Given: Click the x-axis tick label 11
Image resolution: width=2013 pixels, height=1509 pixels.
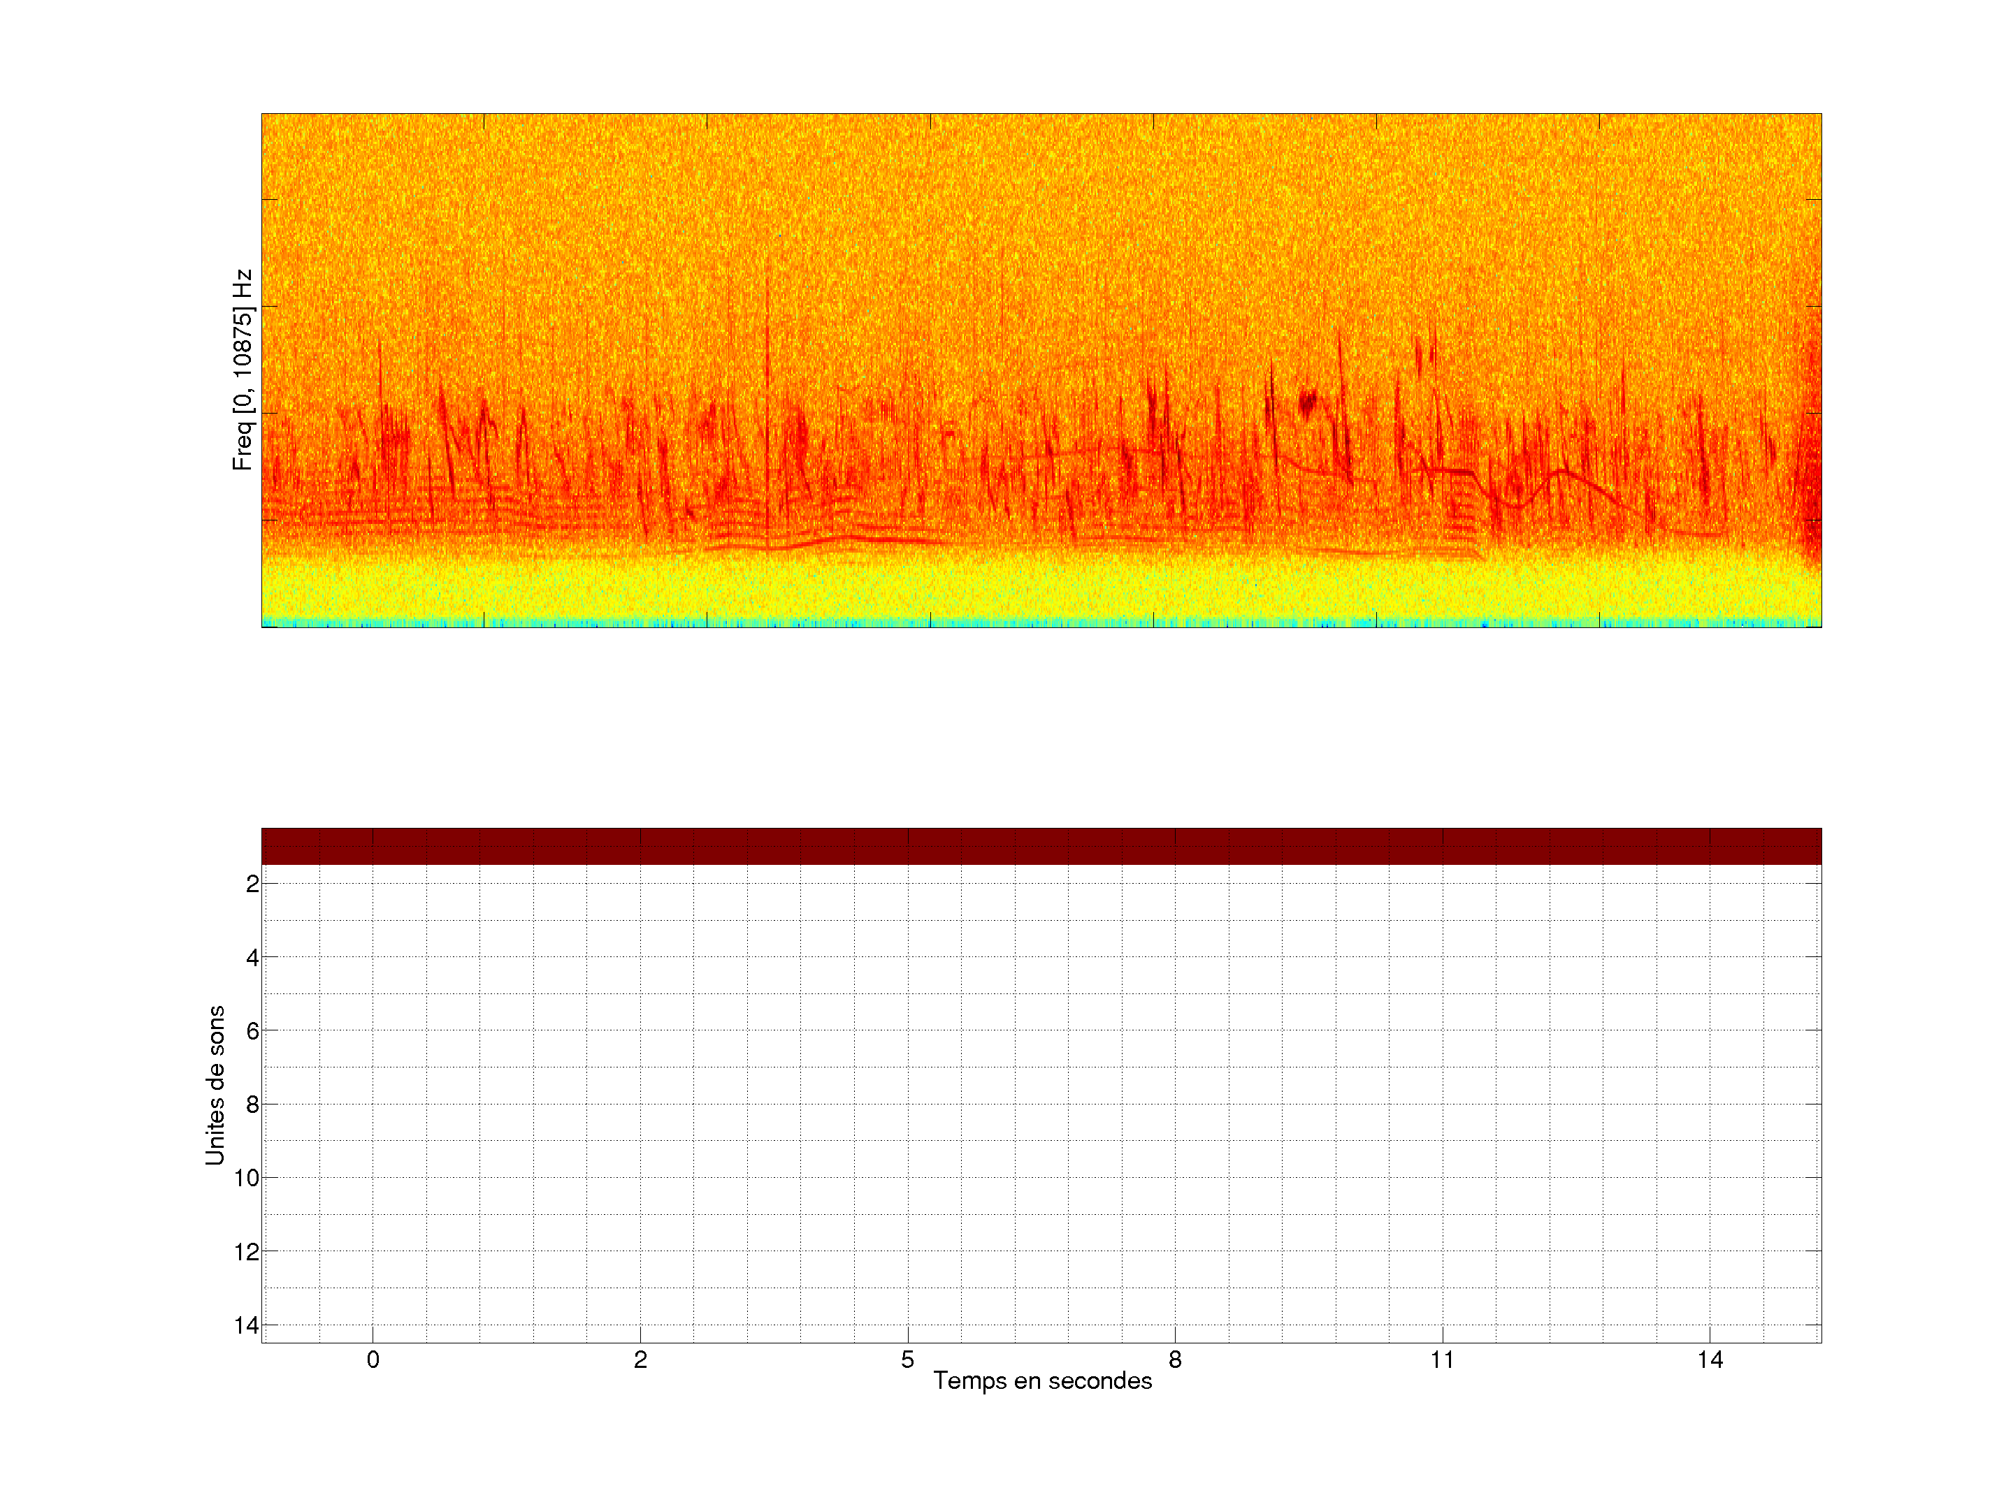Looking at the screenshot, I should (1441, 1359).
